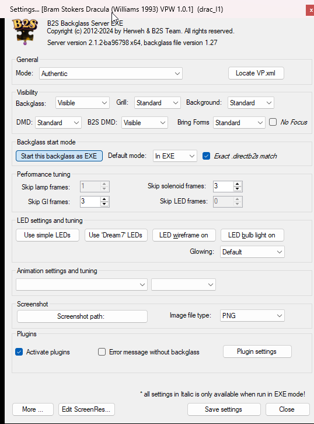
Task: Open the Grill dropdown
Action: [157, 103]
